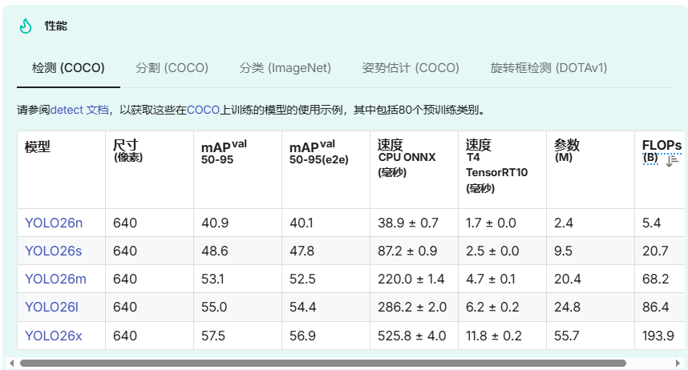Click the 速度 T4 TensorRT10 column header

503,170
